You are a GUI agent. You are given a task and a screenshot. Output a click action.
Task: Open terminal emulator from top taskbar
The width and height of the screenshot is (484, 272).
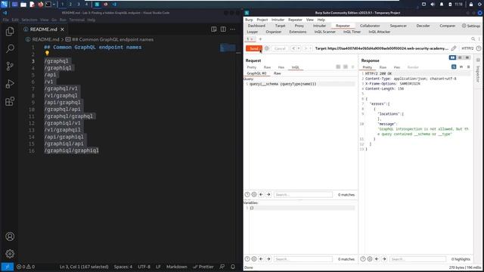pyautogui.click(x=48, y=5)
